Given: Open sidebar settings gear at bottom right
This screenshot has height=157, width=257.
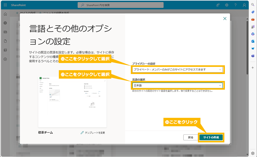Looking at the screenshot, I should (x=253, y=153).
